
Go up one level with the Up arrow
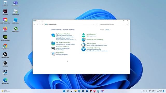click(x=43, y=25)
